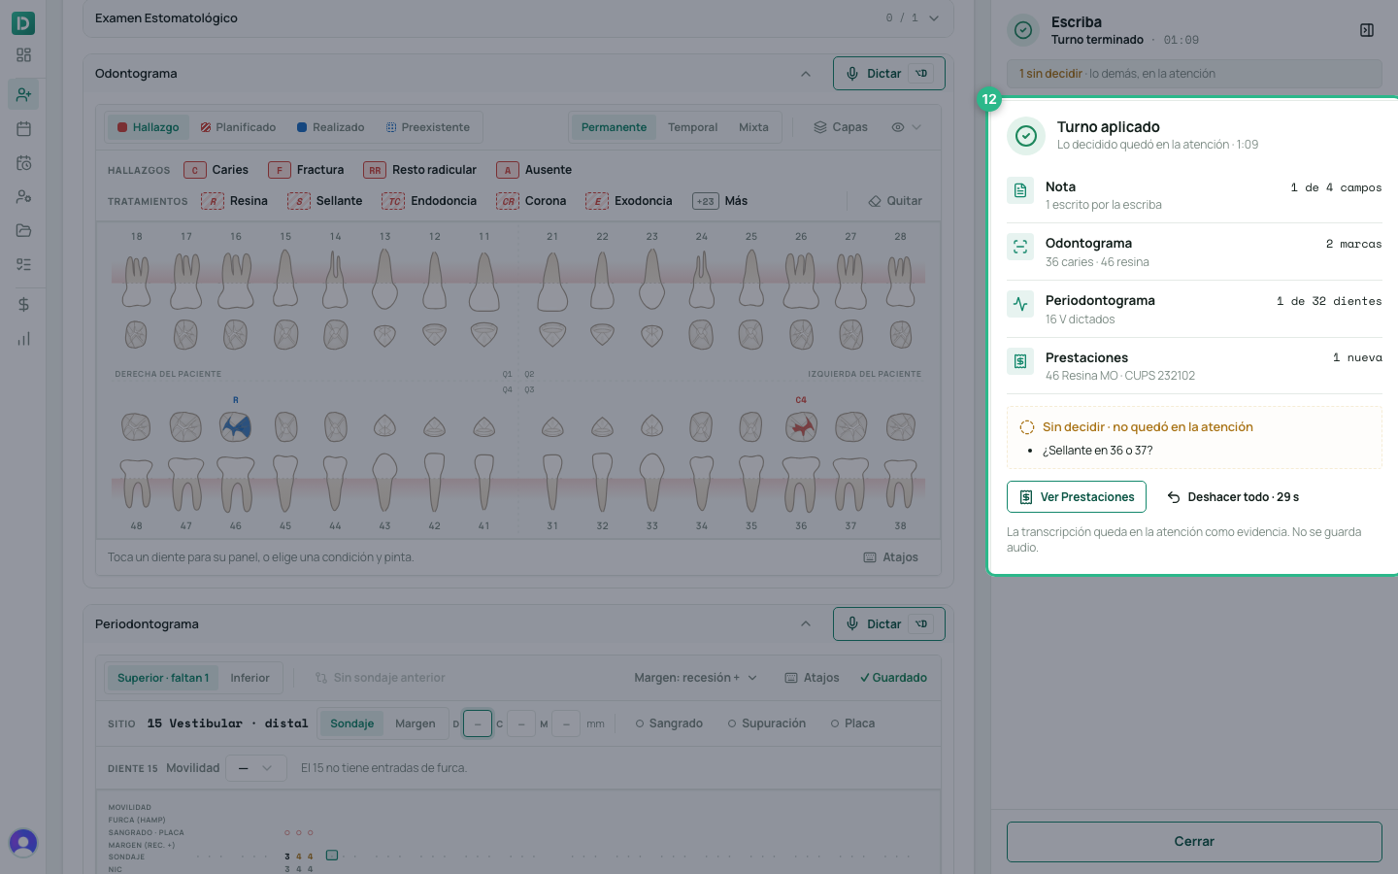
Task: Select the Resto radicular marker
Action: coord(419,170)
